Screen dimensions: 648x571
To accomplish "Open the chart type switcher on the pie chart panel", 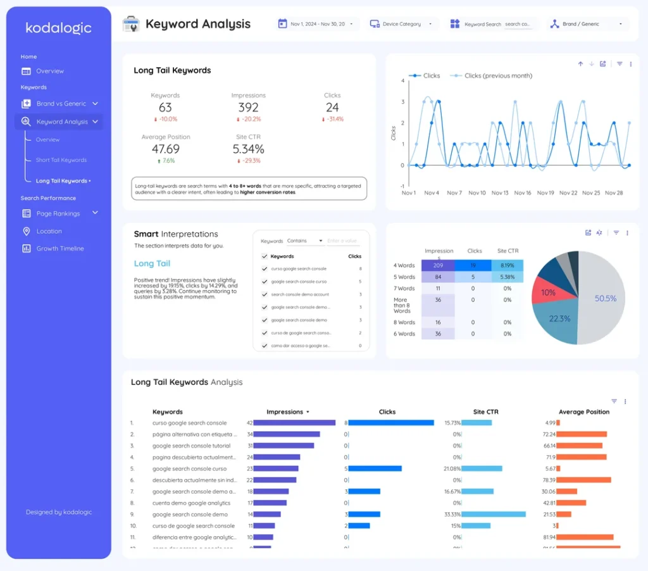I will tap(589, 233).
